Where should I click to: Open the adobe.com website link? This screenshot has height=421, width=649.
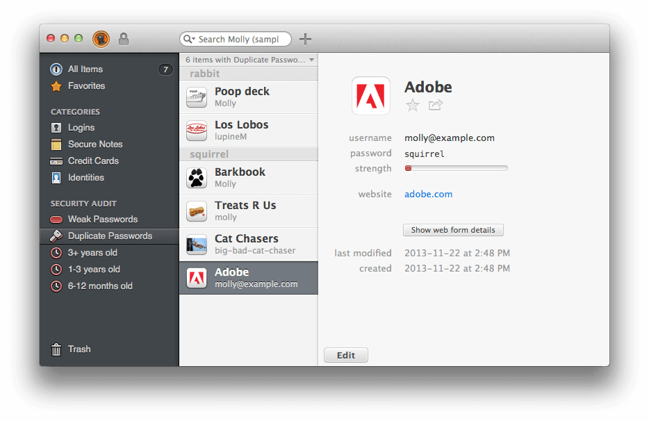point(428,194)
